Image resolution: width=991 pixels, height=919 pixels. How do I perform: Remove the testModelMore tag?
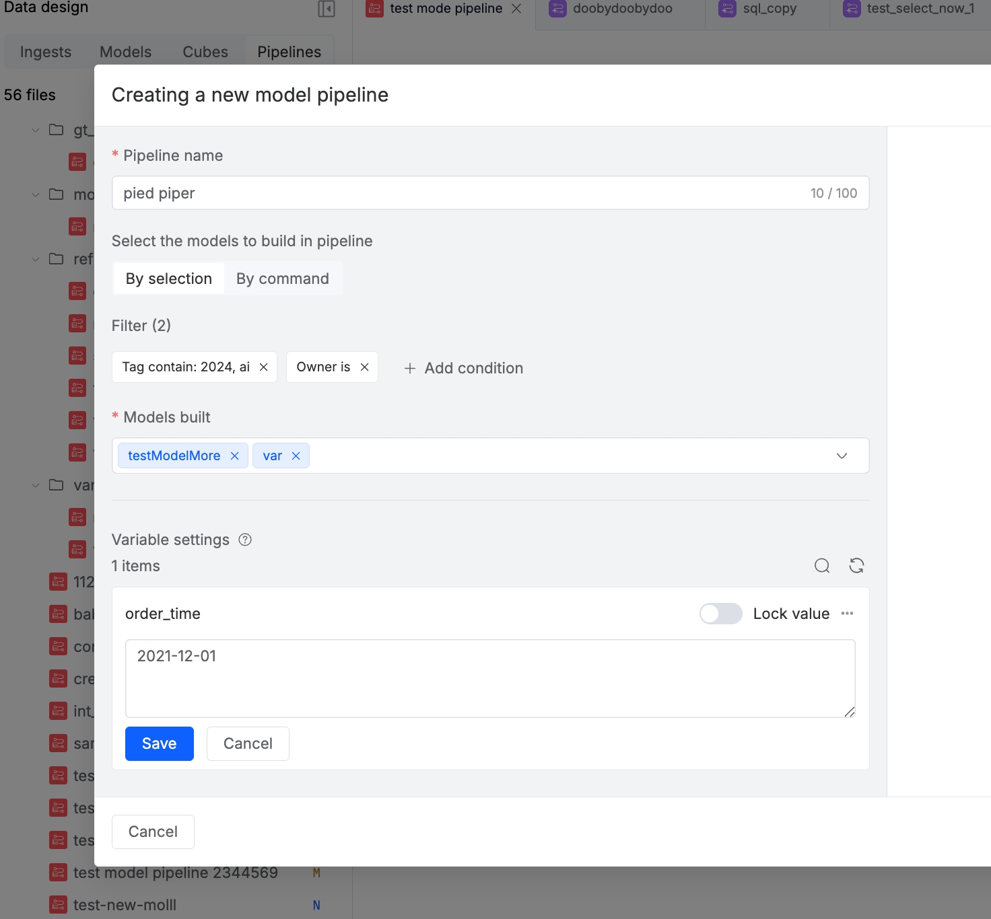point(235,456)
